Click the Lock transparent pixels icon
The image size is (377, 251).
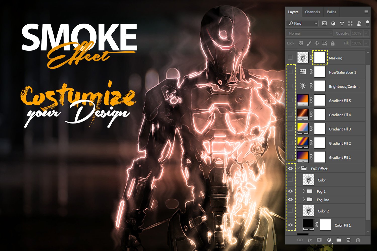pyautogui.click(x=301, y=43)
